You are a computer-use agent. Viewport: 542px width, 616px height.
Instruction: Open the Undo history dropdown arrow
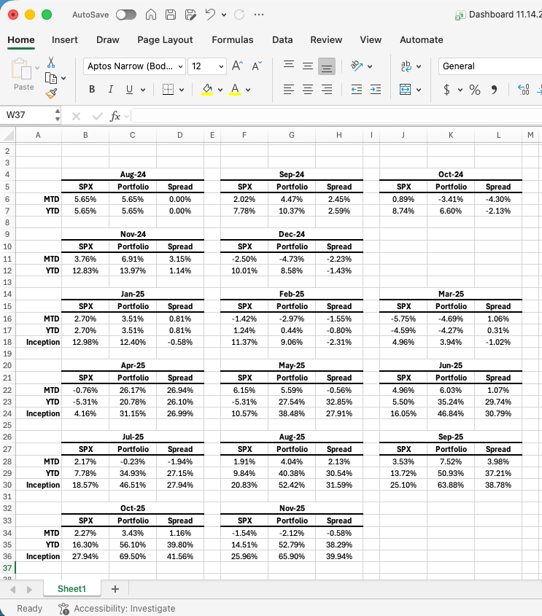[224, 15]
